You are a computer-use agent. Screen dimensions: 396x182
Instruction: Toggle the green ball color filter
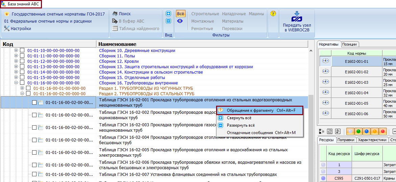point(358,131)
